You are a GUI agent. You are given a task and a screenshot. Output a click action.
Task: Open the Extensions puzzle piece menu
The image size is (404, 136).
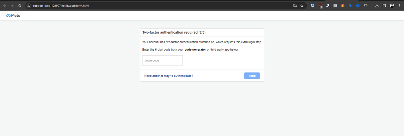365,6
